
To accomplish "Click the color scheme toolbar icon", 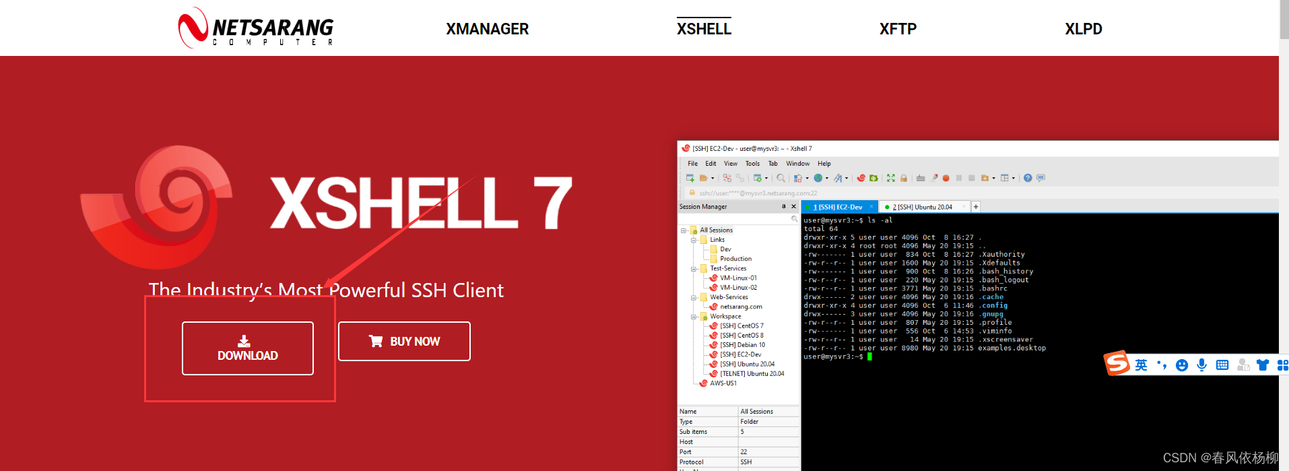I will click(797, 178).
